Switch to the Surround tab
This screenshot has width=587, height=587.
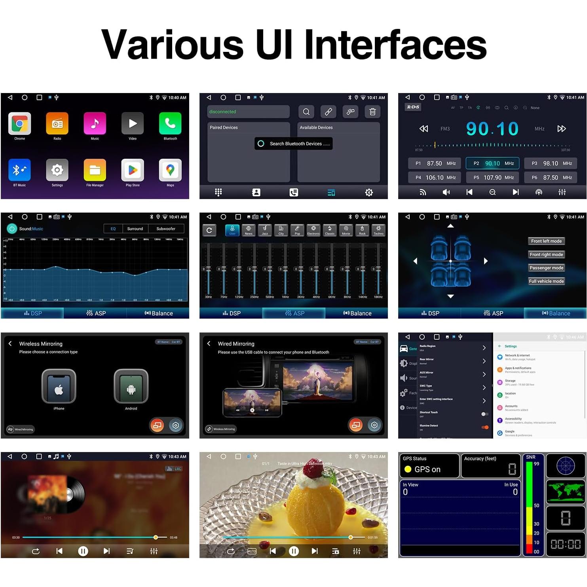click(x=135, y=229)
